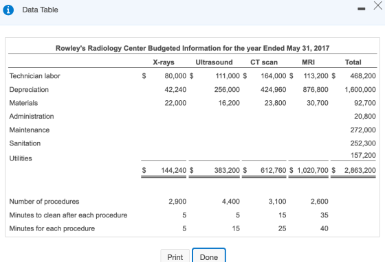Select 15 CT scan minutes to clean

[x=283, y=215]
